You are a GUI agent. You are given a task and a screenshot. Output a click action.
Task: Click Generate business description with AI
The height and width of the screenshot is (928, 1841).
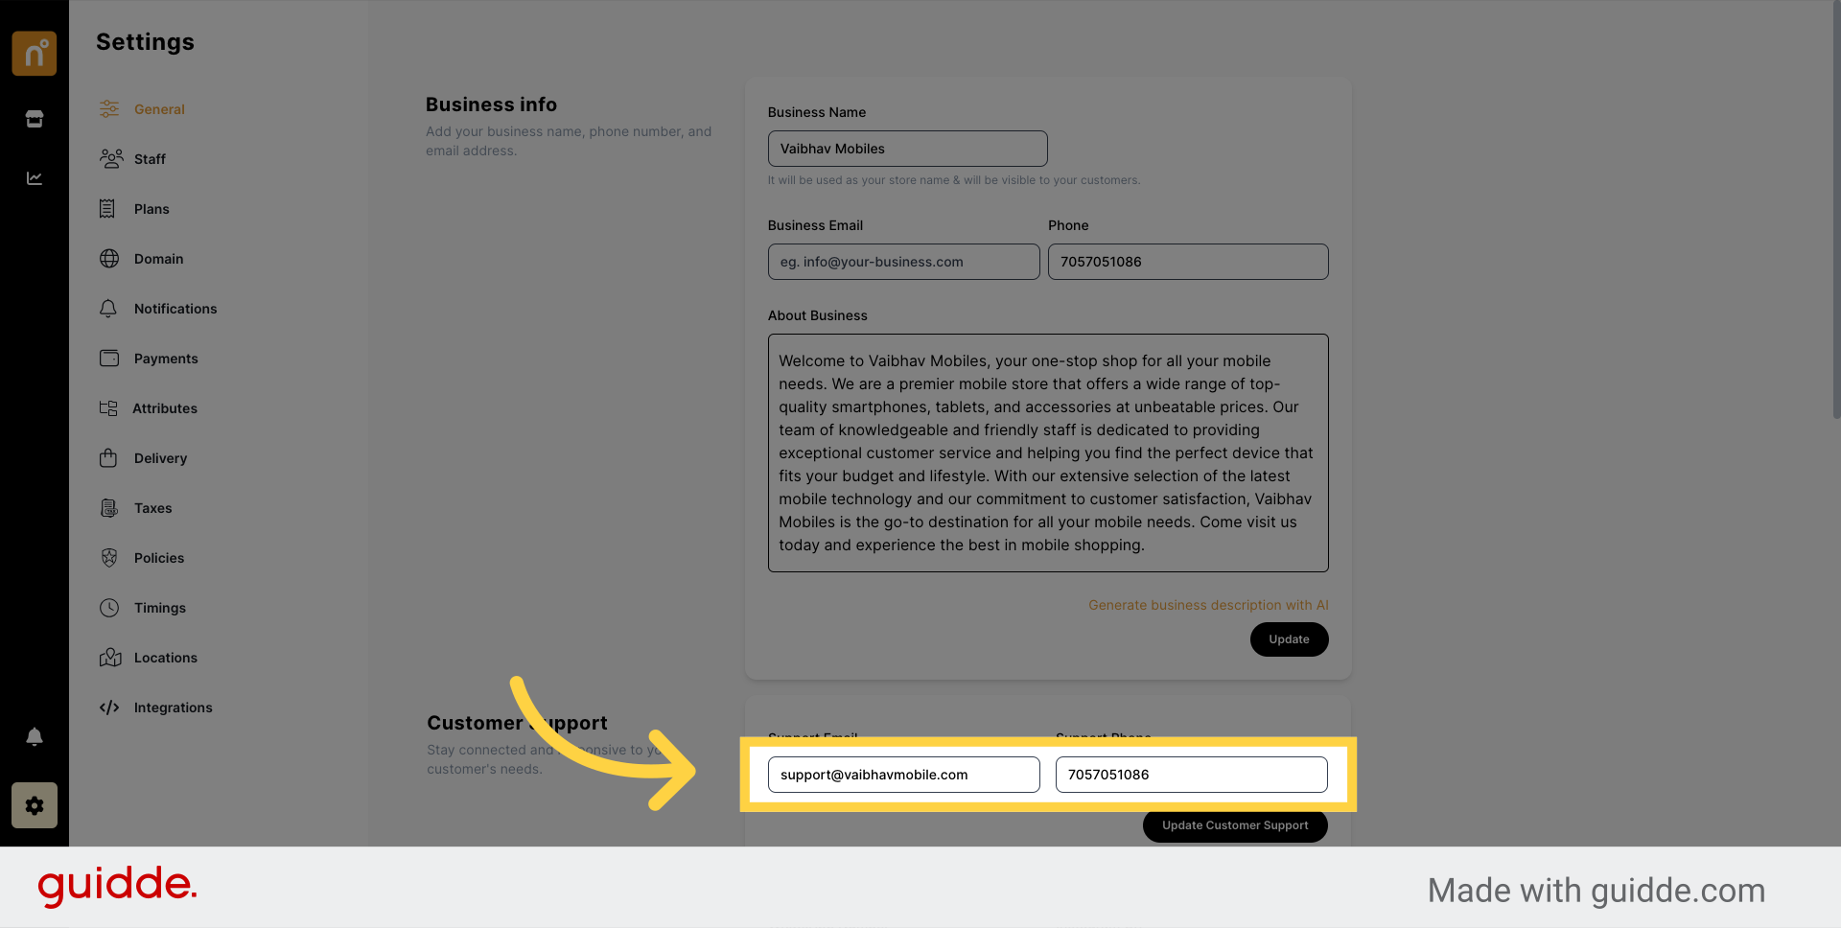pyautogui.click(x=1208, y=605)
